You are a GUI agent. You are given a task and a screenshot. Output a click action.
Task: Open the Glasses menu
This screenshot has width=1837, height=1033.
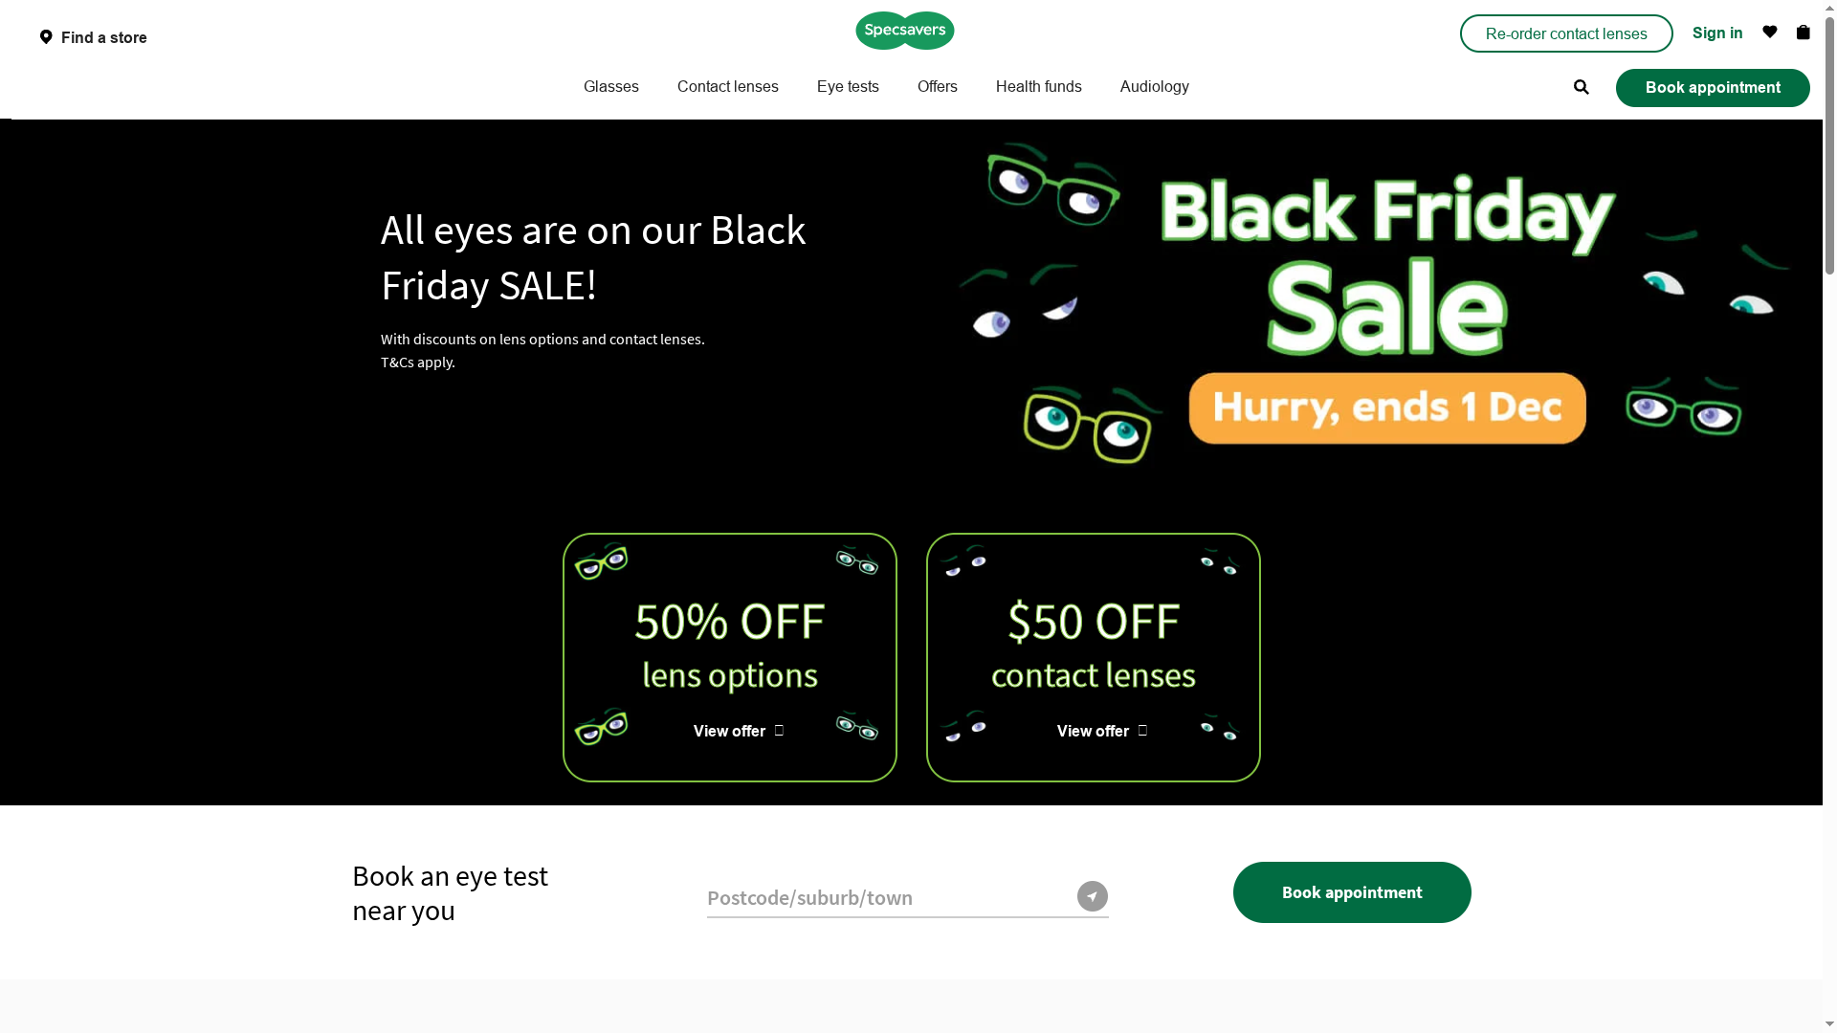[610, 86]
